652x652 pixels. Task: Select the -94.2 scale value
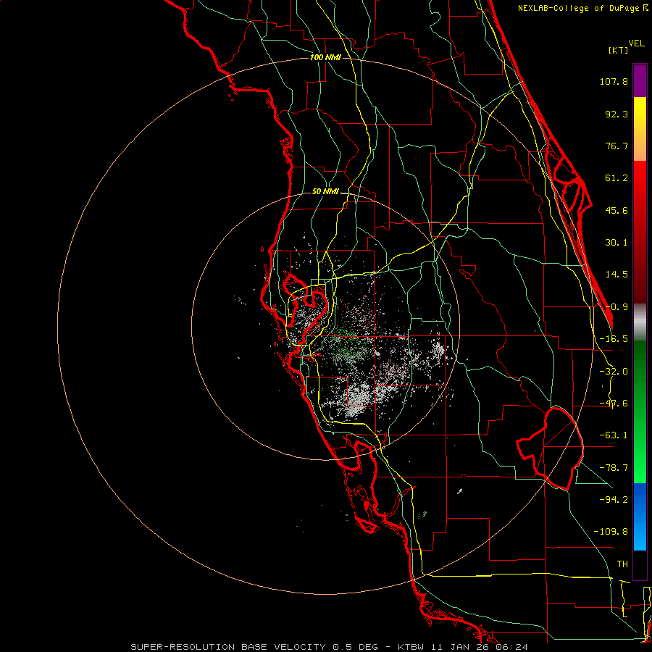tap(614, 499)
